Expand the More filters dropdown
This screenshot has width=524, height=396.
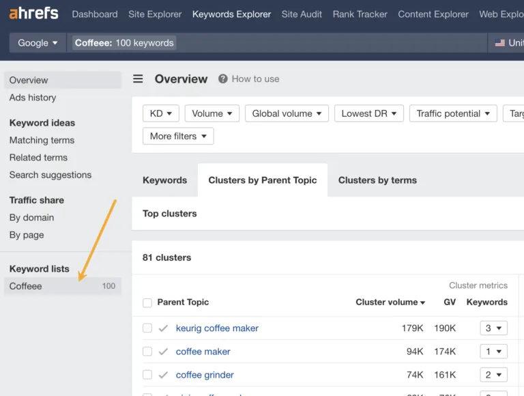click(x=178, y=136)
